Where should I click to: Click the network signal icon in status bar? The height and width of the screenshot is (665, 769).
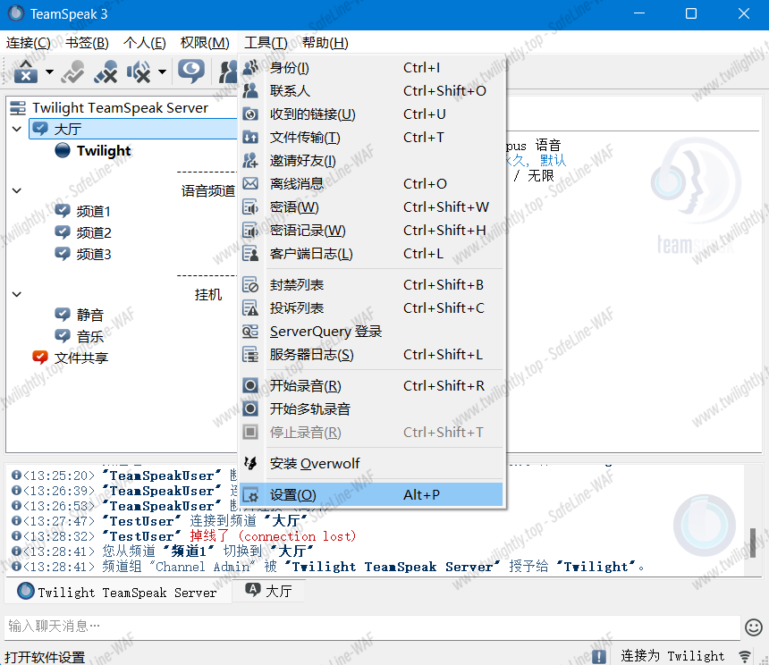click(745, 656)
